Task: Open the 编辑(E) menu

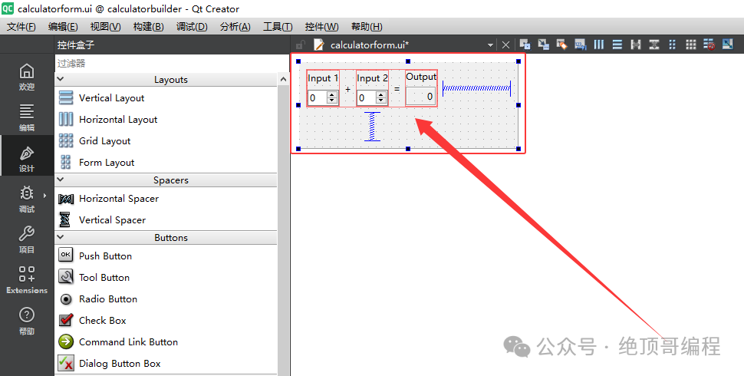Action: tap(63, 27)
